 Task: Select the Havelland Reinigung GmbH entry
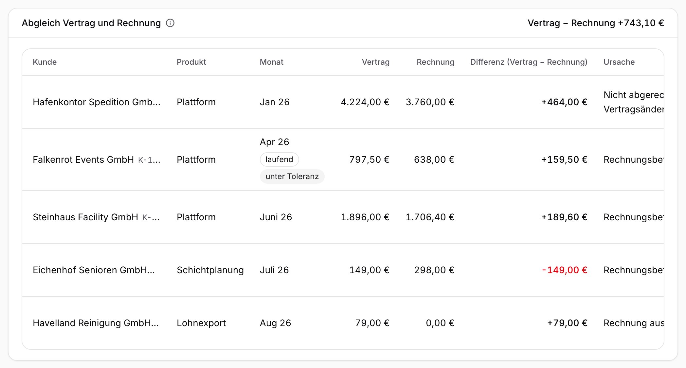(x=343, y=323)
